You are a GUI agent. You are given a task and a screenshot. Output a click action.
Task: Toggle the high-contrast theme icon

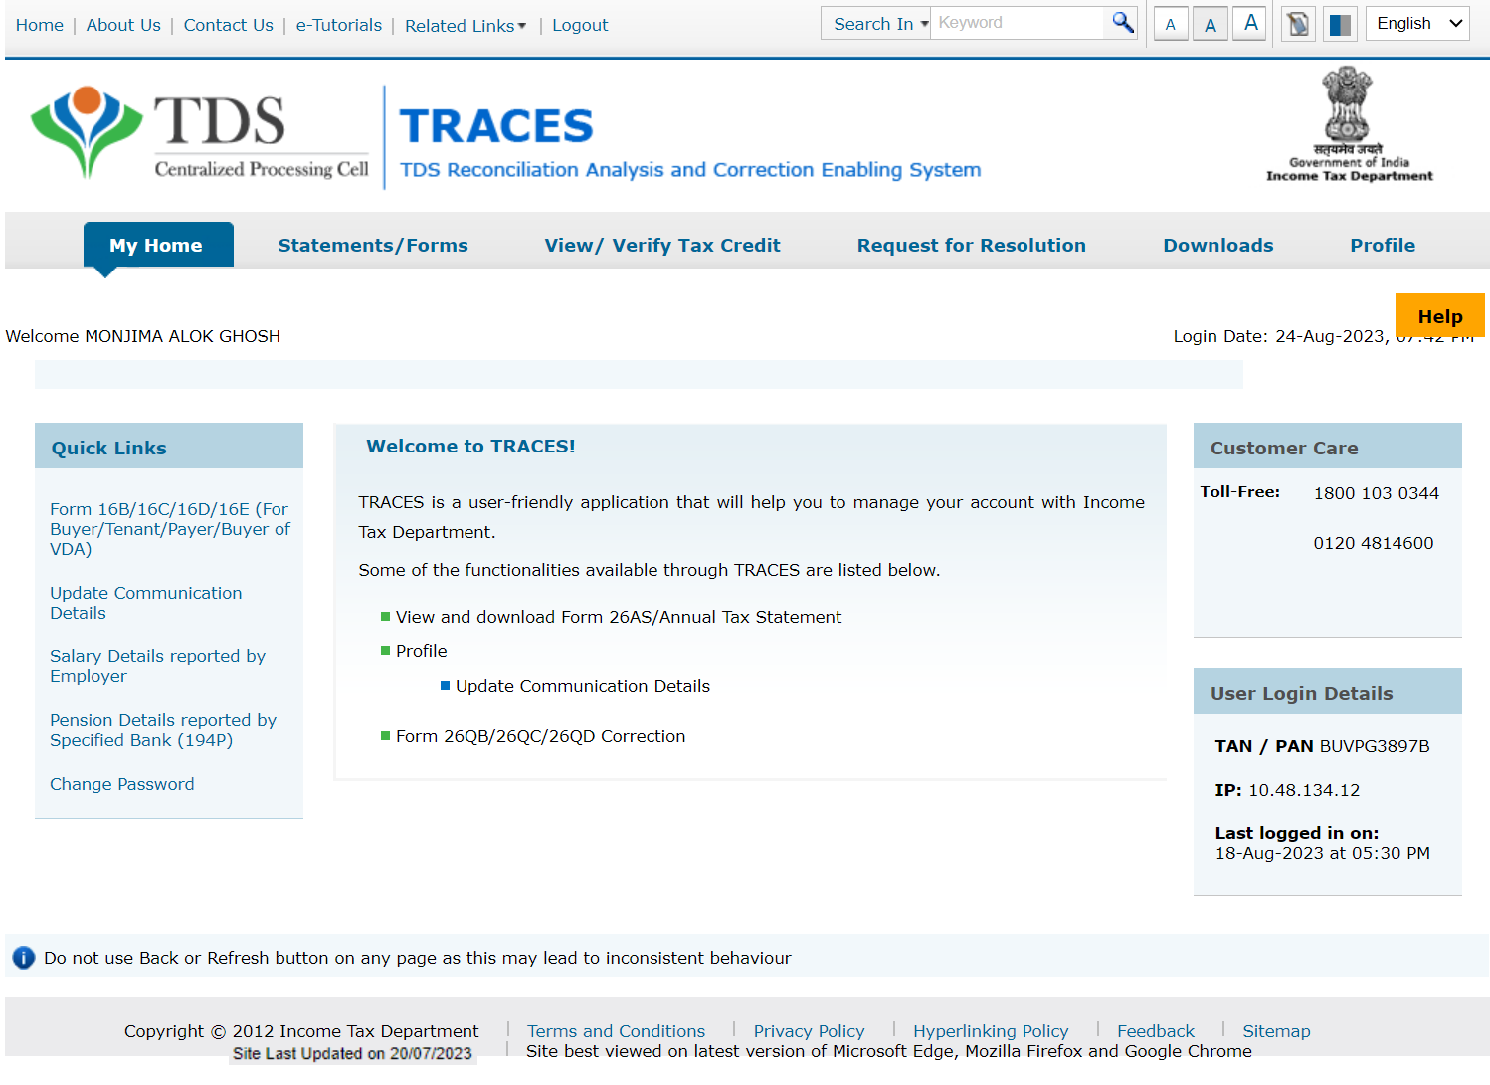click(1339, 23)
